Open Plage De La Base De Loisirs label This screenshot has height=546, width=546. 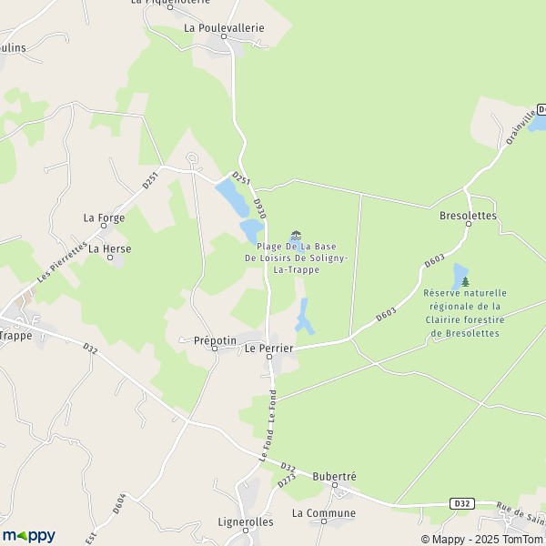297,258
